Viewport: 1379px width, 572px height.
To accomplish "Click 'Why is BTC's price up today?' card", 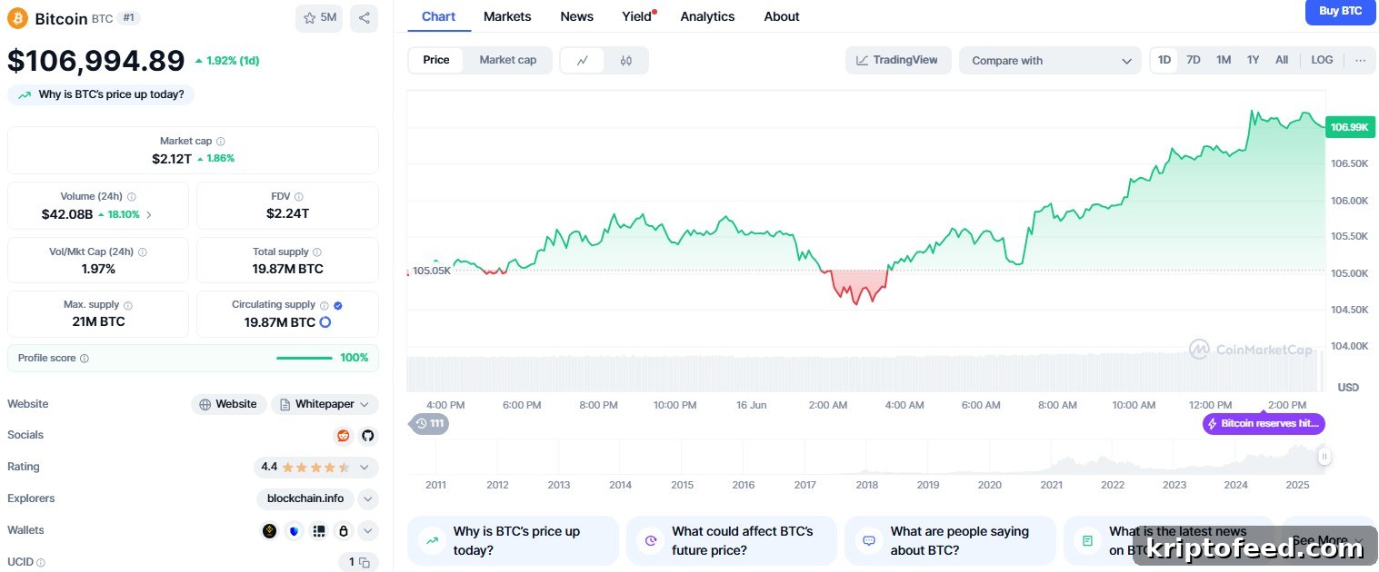I will (513, 541).
